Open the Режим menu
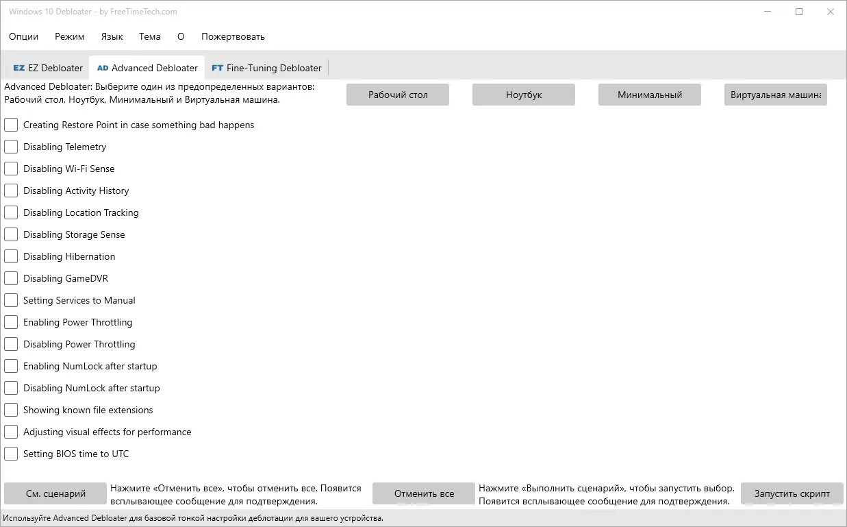Image resolution: width=847 pixels, height=527 pixels. (x=70, y=36)
